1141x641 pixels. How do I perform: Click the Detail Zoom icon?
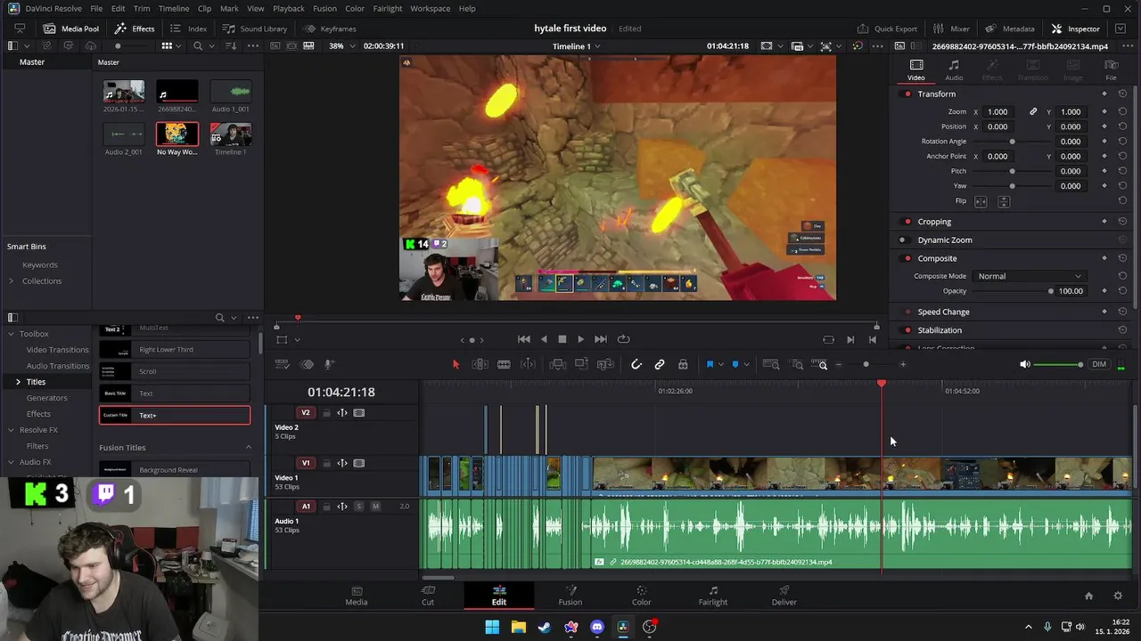[x=797, y=364]
